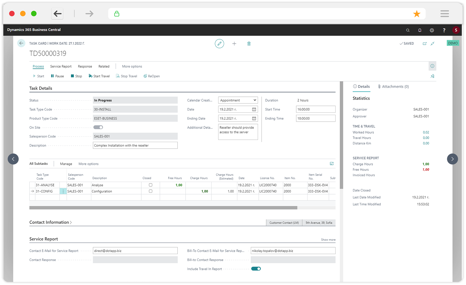466x285 pixels.
Task: Open calendar picker for Ending Date field
Action: pyautogui.click(x=254, y=118)
